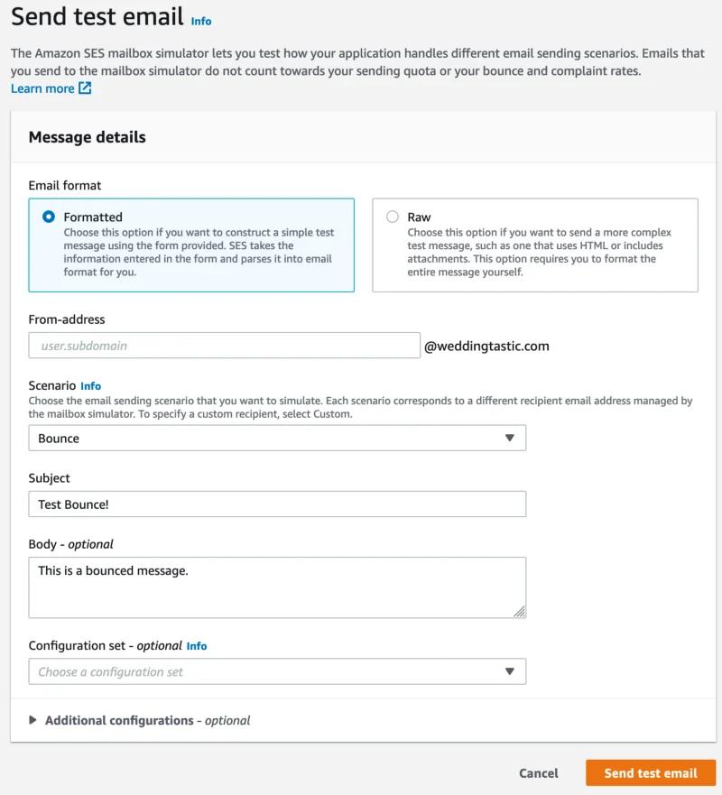722x795 pixels.
Task: Open the external link icon beside Learn more
Action: pyautogui.click(x=85, y=88)
